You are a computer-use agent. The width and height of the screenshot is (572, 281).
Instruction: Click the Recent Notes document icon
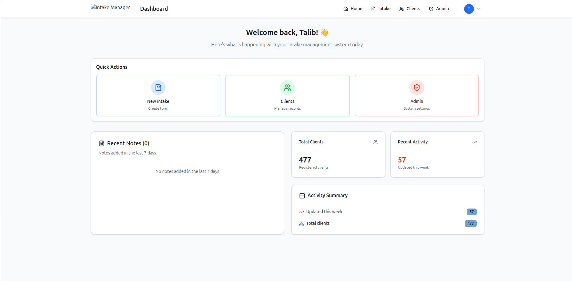click(102, 143)
